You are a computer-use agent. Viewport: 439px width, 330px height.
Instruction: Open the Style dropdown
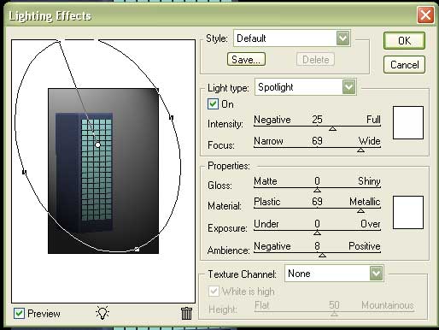pos(342,38)
